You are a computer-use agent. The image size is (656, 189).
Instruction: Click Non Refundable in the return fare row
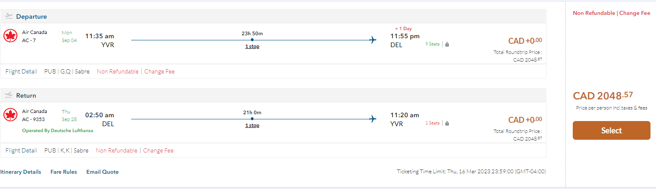coord(116,150)
